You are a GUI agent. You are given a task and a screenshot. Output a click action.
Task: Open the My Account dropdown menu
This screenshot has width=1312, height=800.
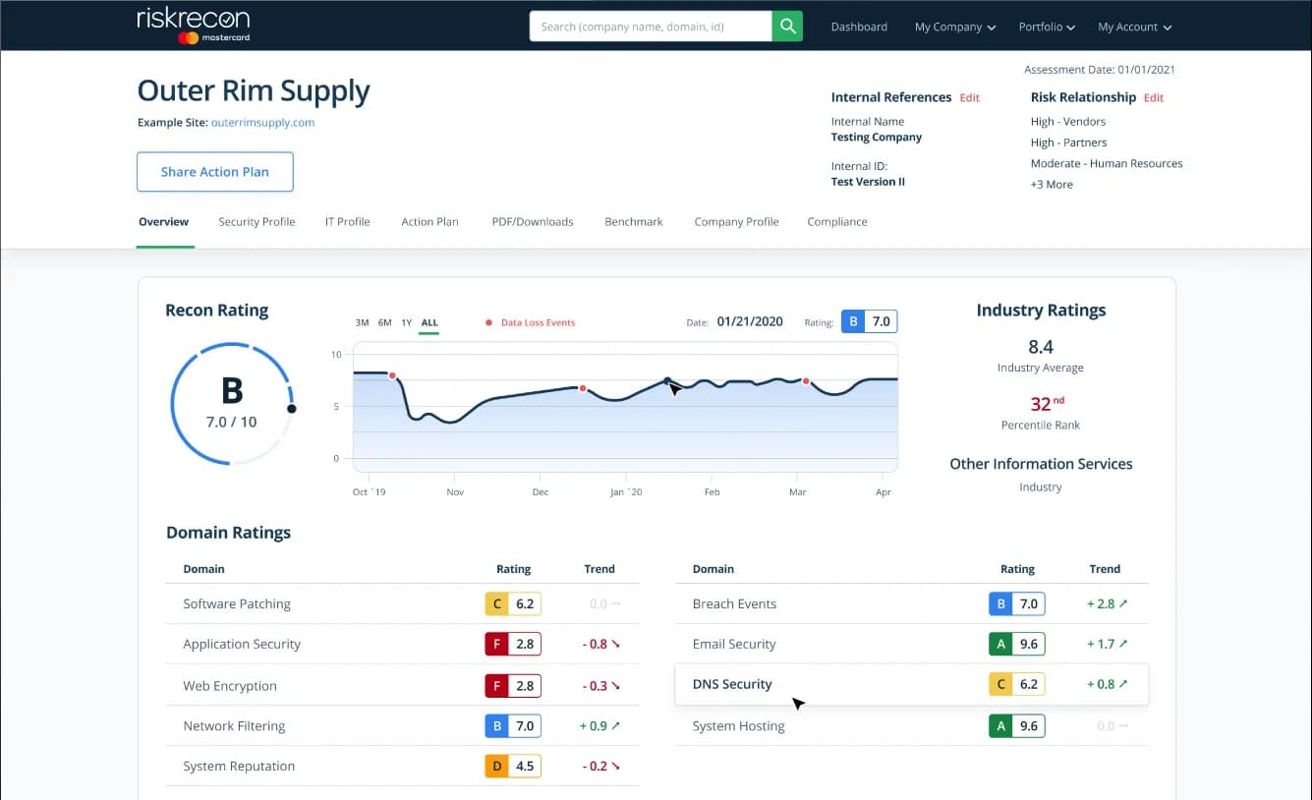click(1135, 28)
